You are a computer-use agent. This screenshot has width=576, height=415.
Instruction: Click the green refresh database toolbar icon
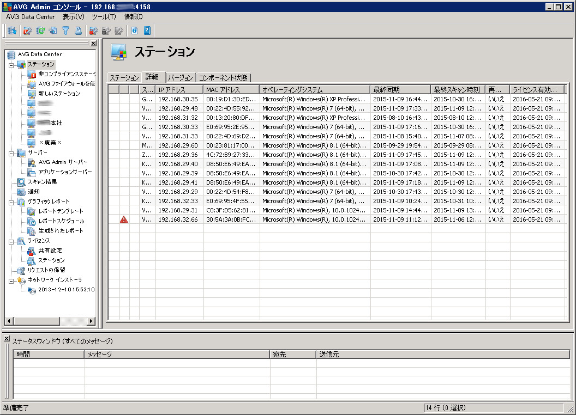(40, 31)
